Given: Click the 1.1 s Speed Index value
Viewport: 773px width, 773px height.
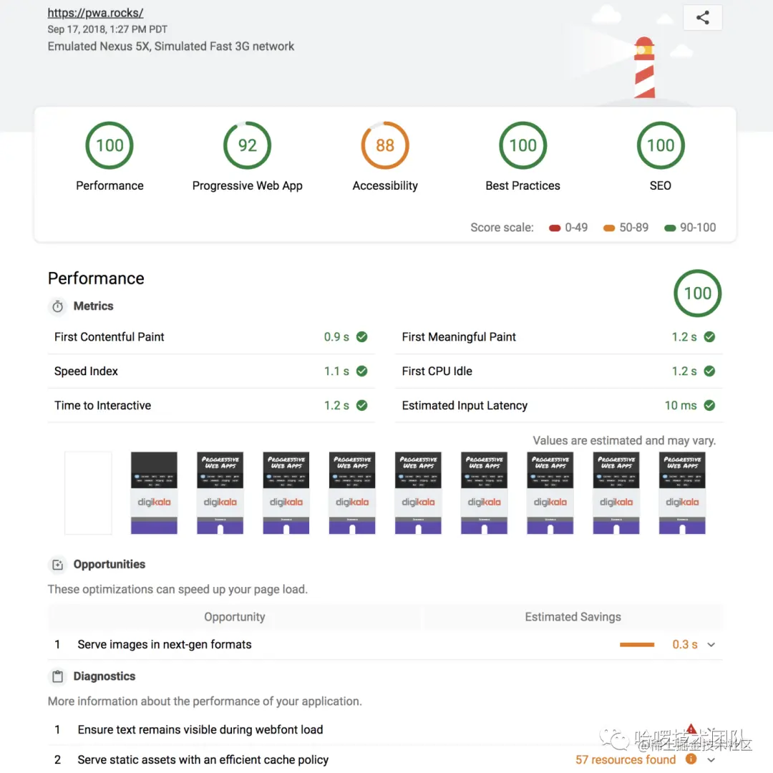Looking at the screenshot, I should coord(336,371).
